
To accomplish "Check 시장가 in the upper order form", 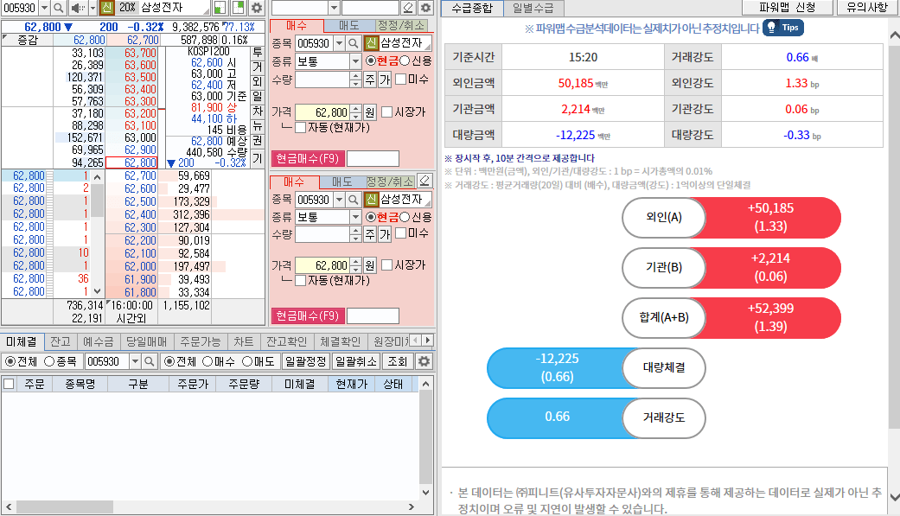I will click(386, 111).
